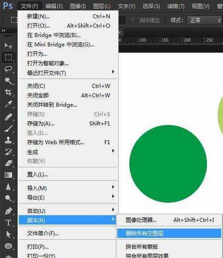
Task: Click the horizontal ruler at 150
Action: point(165,40)
